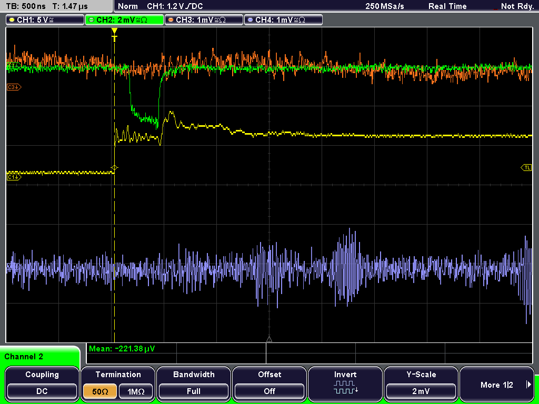Click the yellow trigger position marker T
Screen dimensions: 539x404
114,35
